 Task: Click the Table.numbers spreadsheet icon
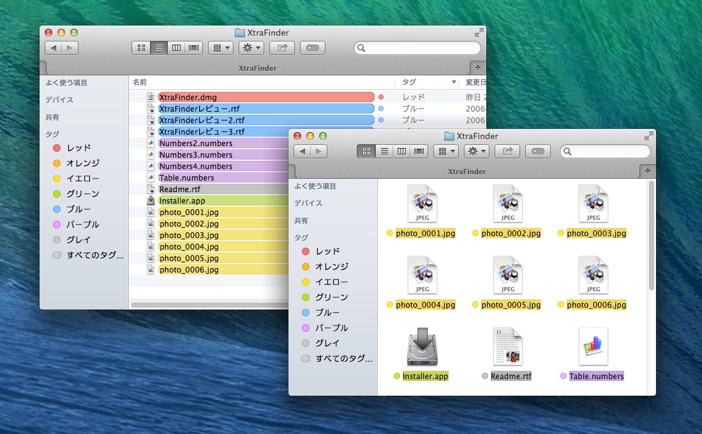coord(594,347)
